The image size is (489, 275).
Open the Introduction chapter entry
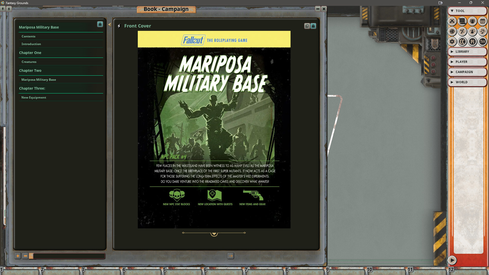[x=31, y=44]
